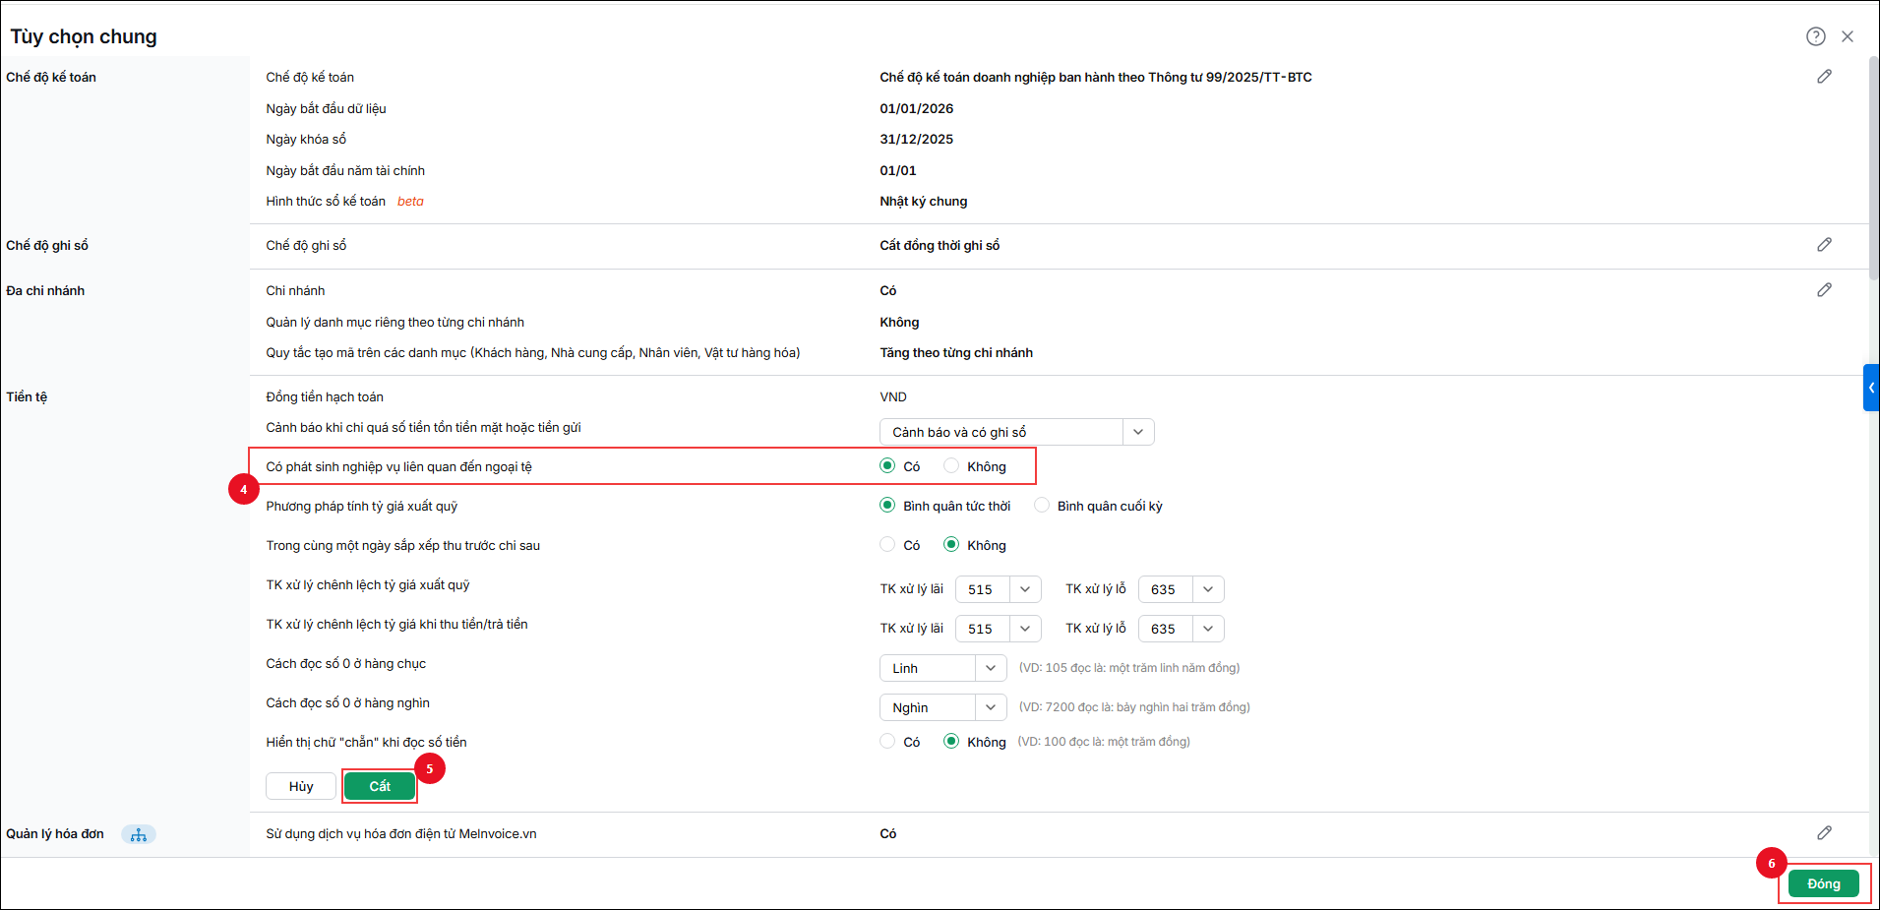Screen dimensions: 1880x910
Task: Click the Hủy button
Action: point(301,786)
